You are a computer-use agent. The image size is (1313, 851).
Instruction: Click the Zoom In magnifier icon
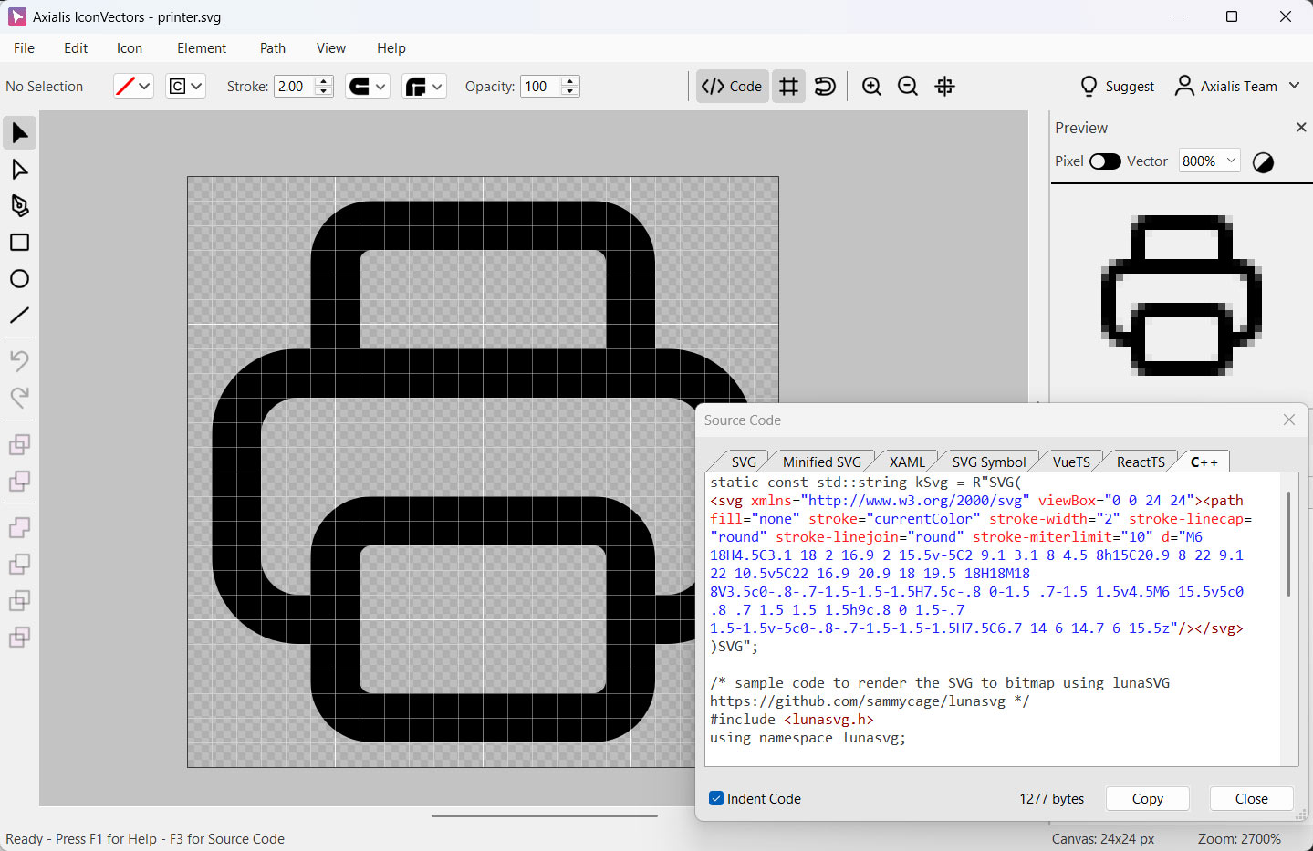point(871,87)
